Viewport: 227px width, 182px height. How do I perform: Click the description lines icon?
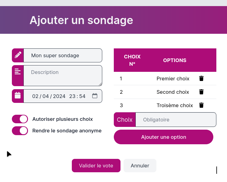click(18, 72)
